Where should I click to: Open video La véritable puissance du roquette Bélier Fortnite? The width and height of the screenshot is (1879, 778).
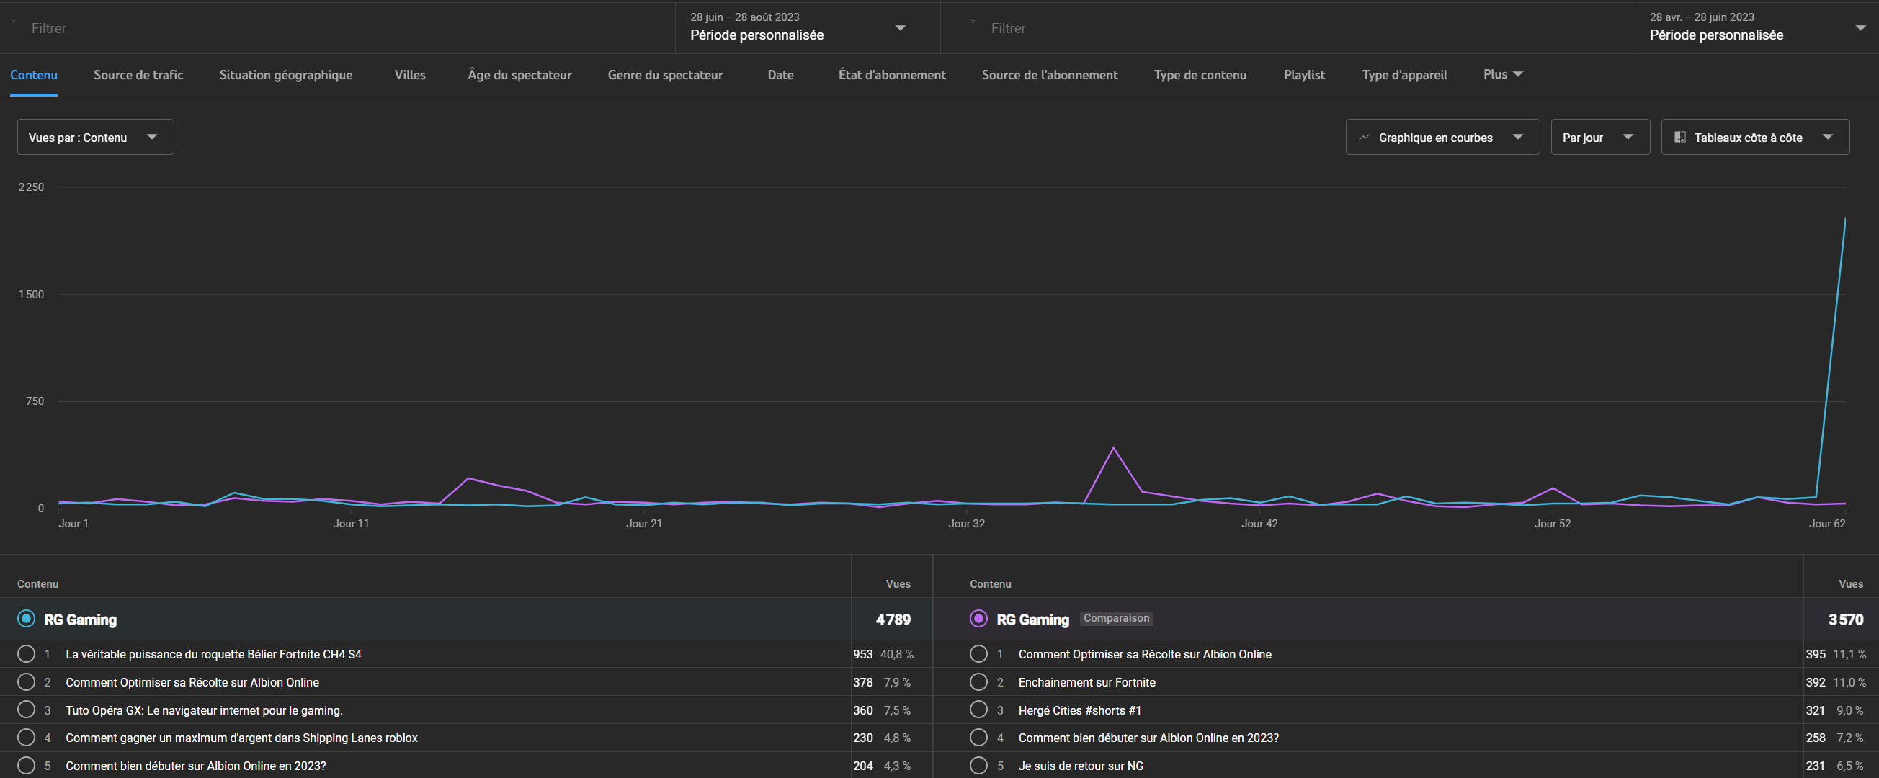pos(214,654)
